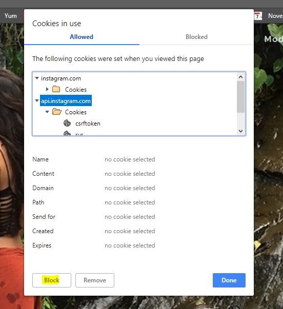Open the calendar bookmark icon in bookmarks bar
The width and height of the screenshot is (283, 309).
(x=258, y=16)
